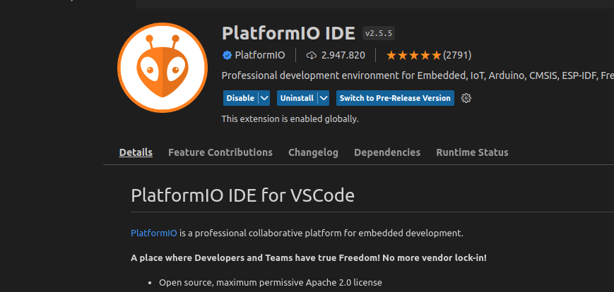Click the (2791) rating count

[457, 55]
